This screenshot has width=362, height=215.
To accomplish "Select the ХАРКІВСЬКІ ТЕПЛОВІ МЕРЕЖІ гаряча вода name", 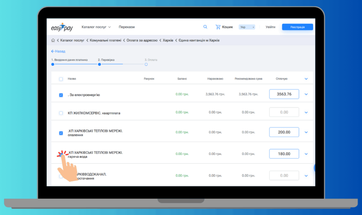I will click(x=95, y=154).
